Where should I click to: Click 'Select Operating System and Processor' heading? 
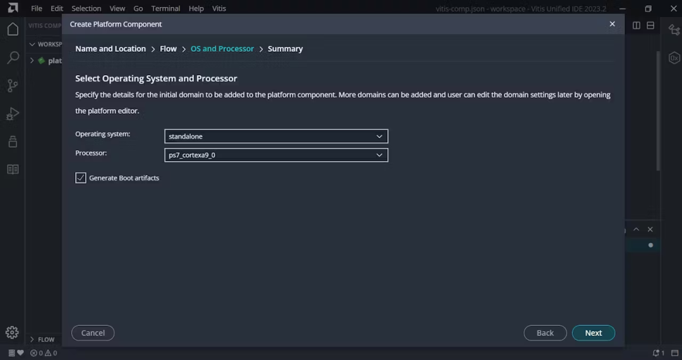156,78
